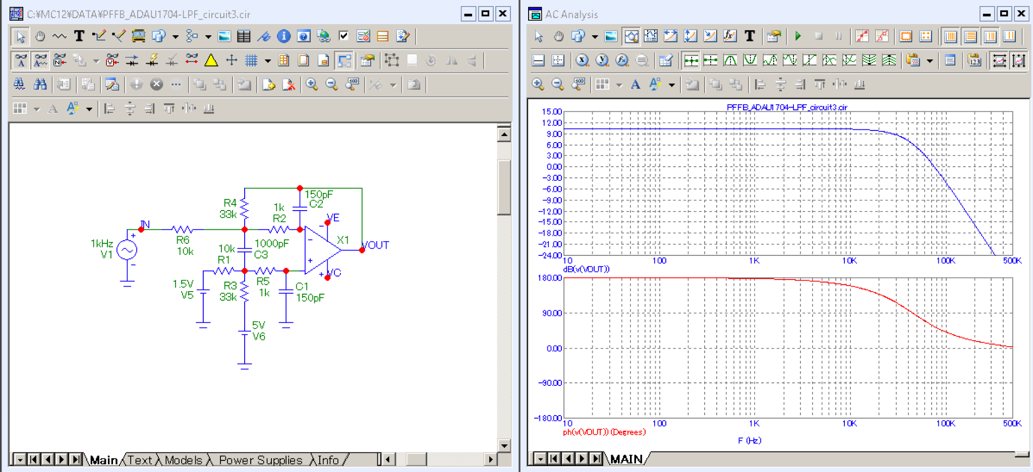Switch to the Text page tab
Viewport: 1033px width, 472px height.
(x=140, y=460)
